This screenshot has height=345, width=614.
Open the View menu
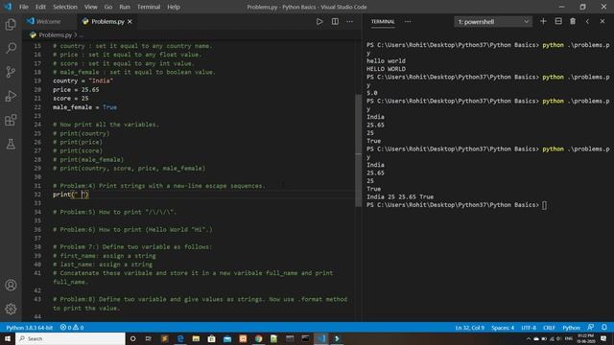point(90,7)
